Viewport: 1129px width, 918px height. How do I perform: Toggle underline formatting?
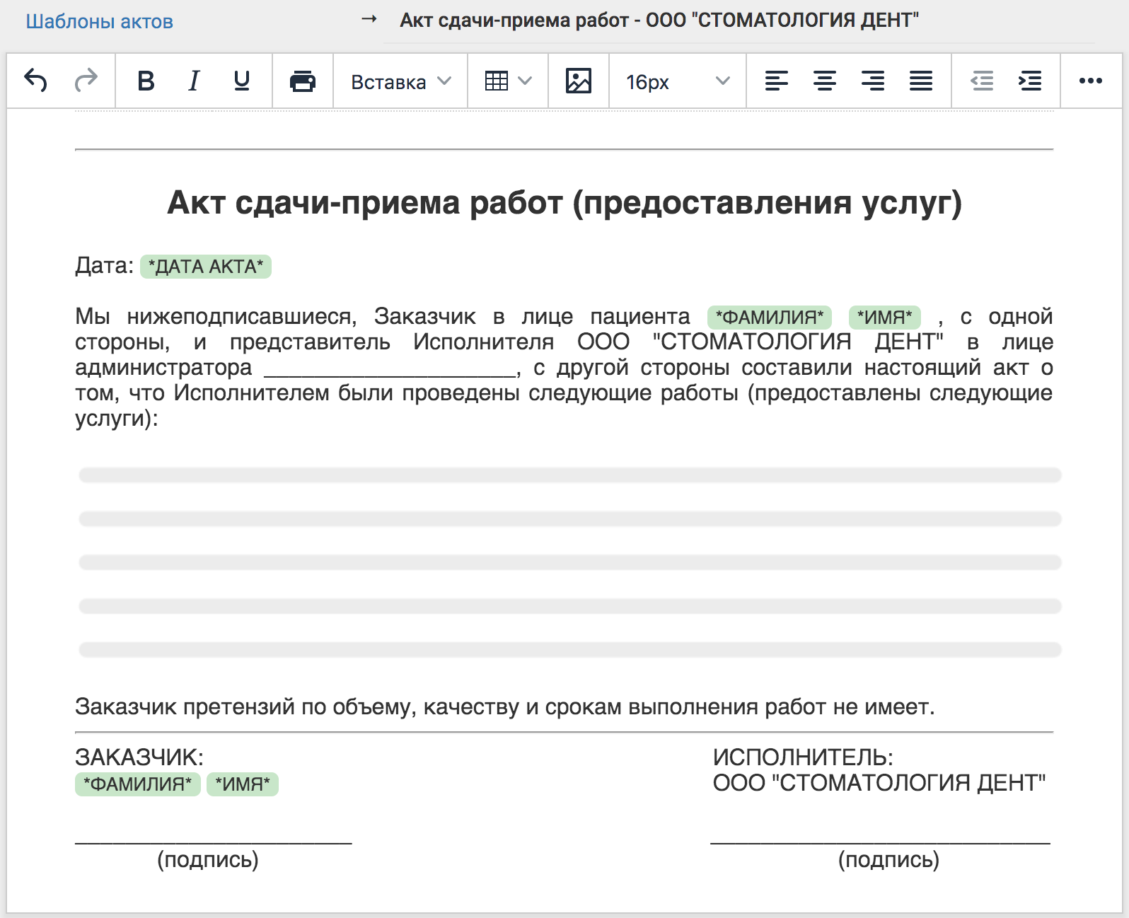pyautogui.click(x=242, y=81)
